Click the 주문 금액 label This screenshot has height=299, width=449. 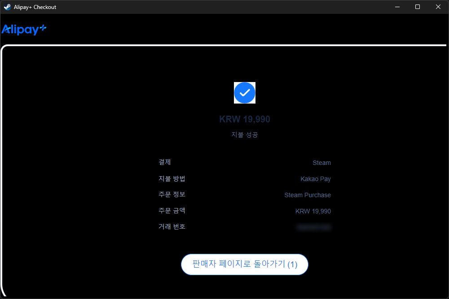tap(172, 211)
